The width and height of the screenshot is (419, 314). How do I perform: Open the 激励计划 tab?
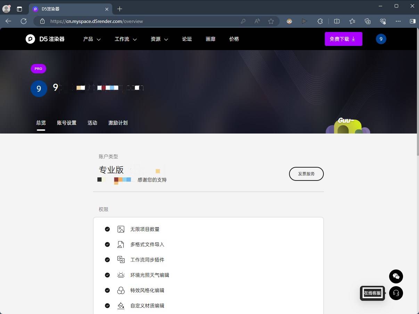118,123
